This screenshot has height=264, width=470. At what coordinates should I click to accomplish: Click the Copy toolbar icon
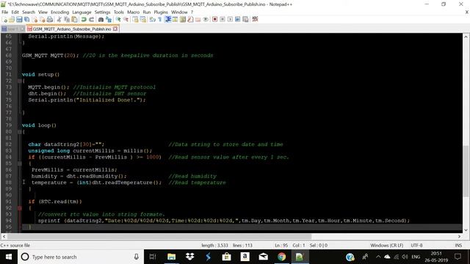[67, 20]
